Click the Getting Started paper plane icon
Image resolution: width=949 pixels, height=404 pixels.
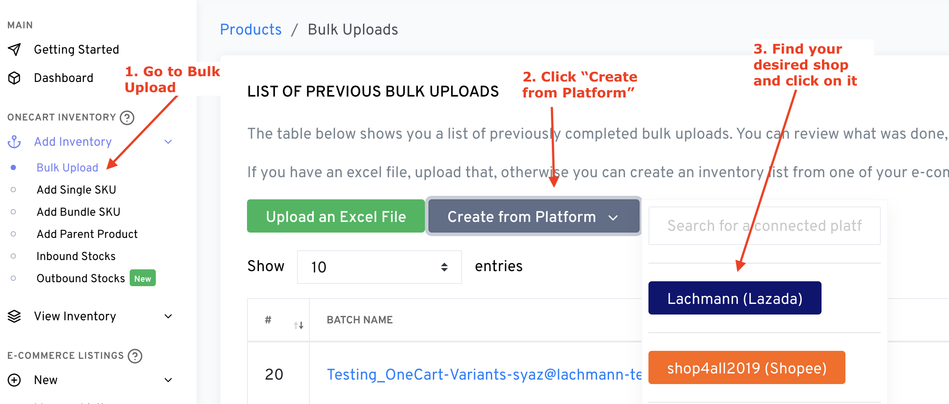15,49
